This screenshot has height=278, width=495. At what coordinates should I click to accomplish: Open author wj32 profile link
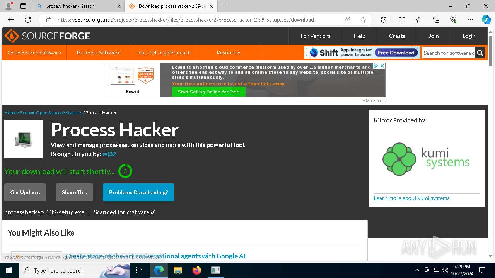pos(109,154)
